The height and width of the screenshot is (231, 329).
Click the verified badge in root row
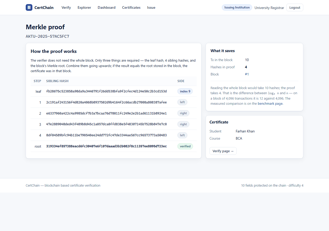click(x=185, y=146)
